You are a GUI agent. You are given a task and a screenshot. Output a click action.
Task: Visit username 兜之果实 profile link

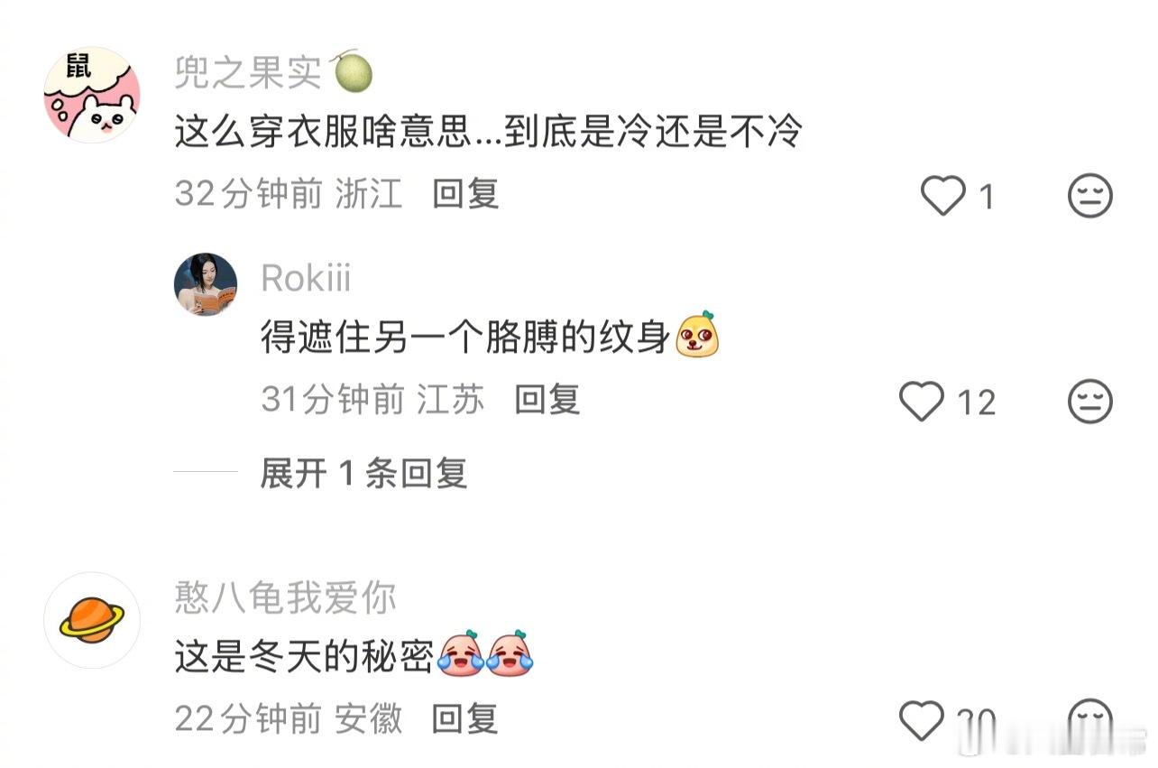coord(248,73)
